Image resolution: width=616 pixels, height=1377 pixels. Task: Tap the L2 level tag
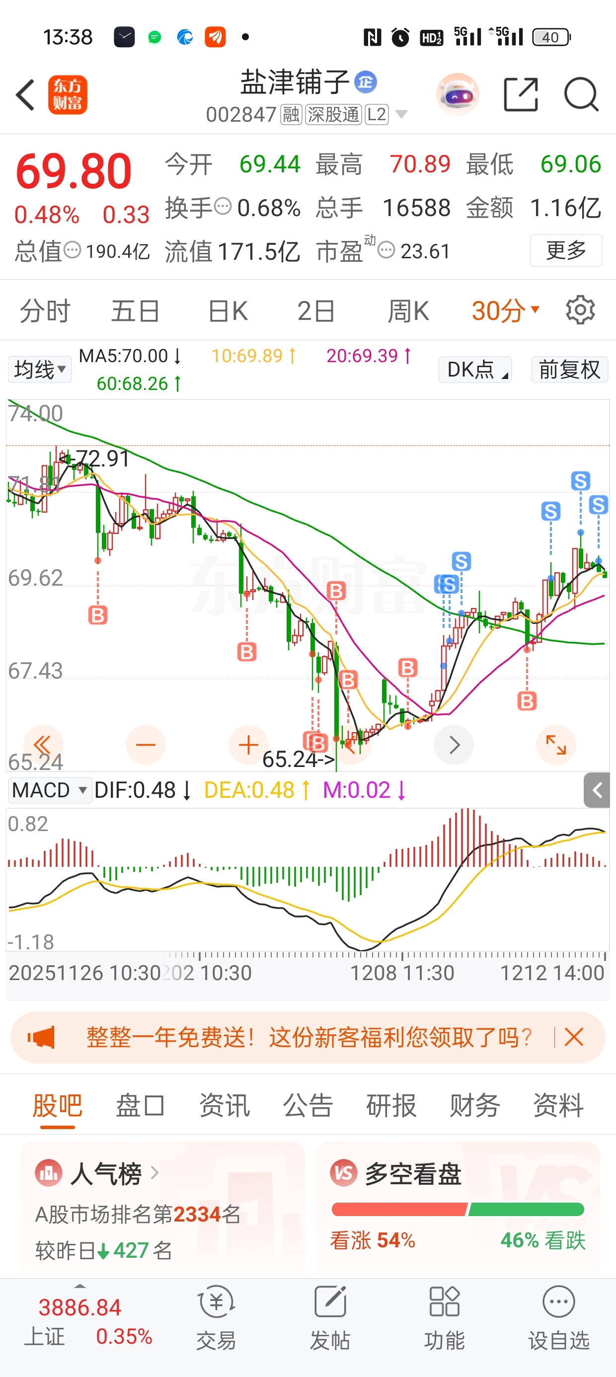click(377, 114)
